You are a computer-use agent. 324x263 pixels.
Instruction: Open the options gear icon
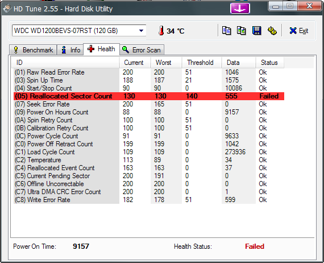[x=272, y=31]
